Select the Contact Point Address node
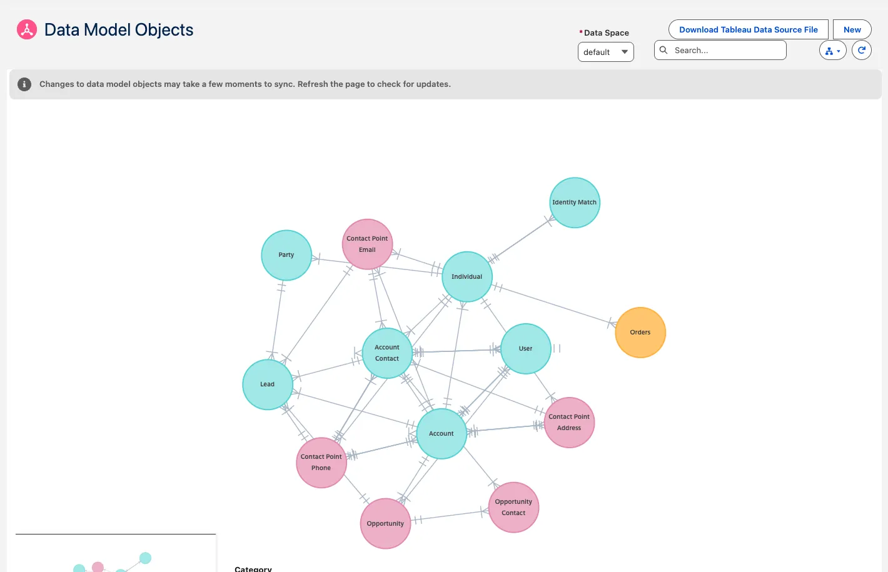The image size is (888, 572). coord(568,423)
